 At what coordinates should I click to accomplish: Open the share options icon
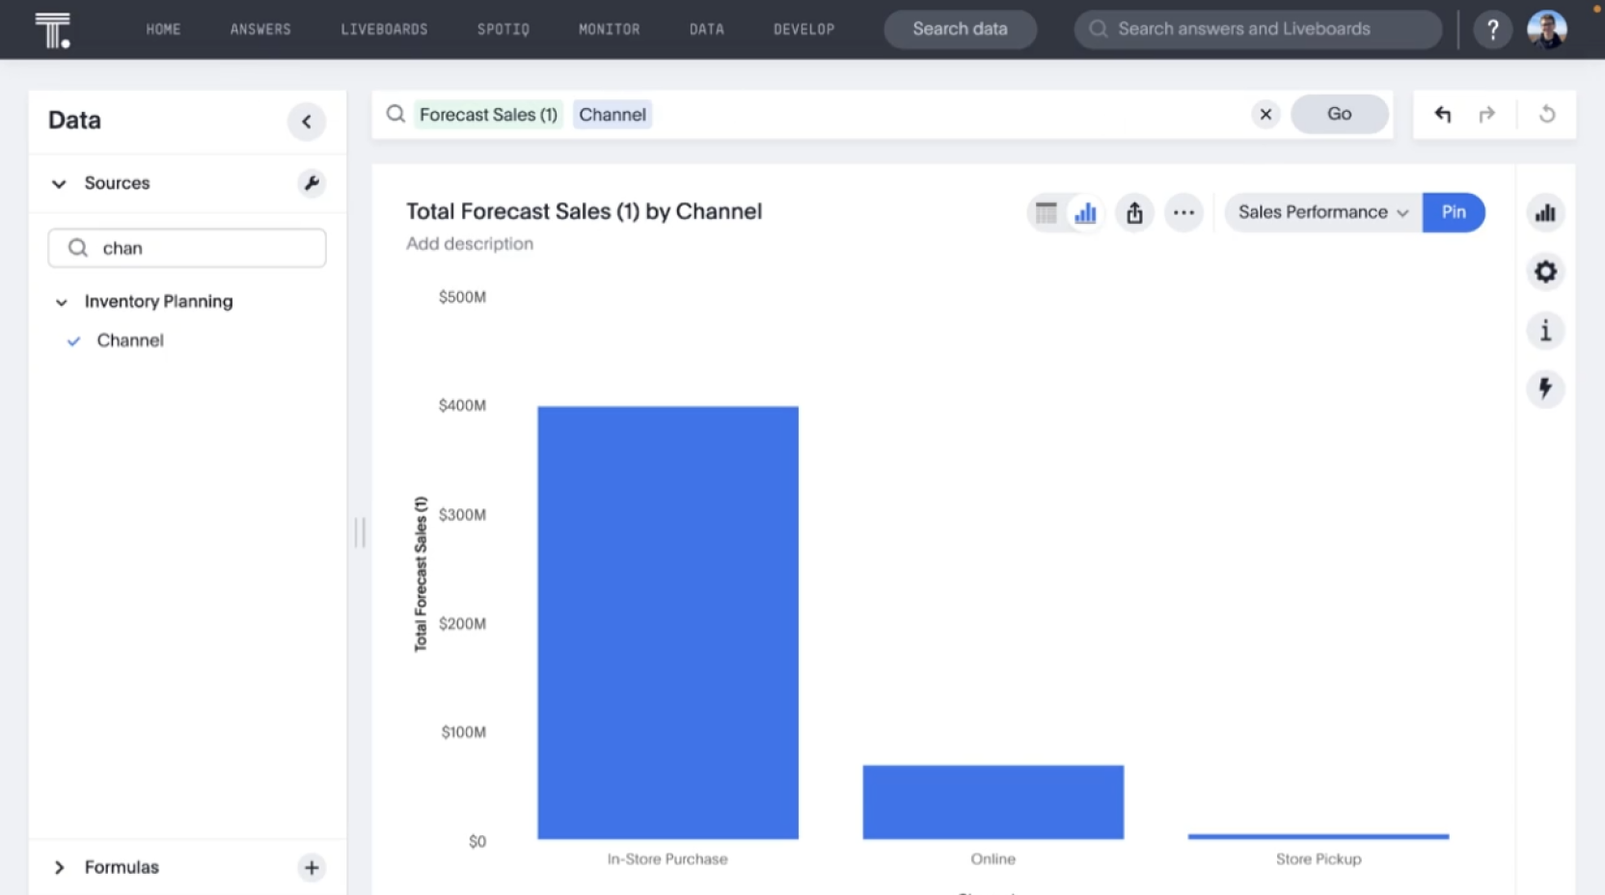point(1134,212)
